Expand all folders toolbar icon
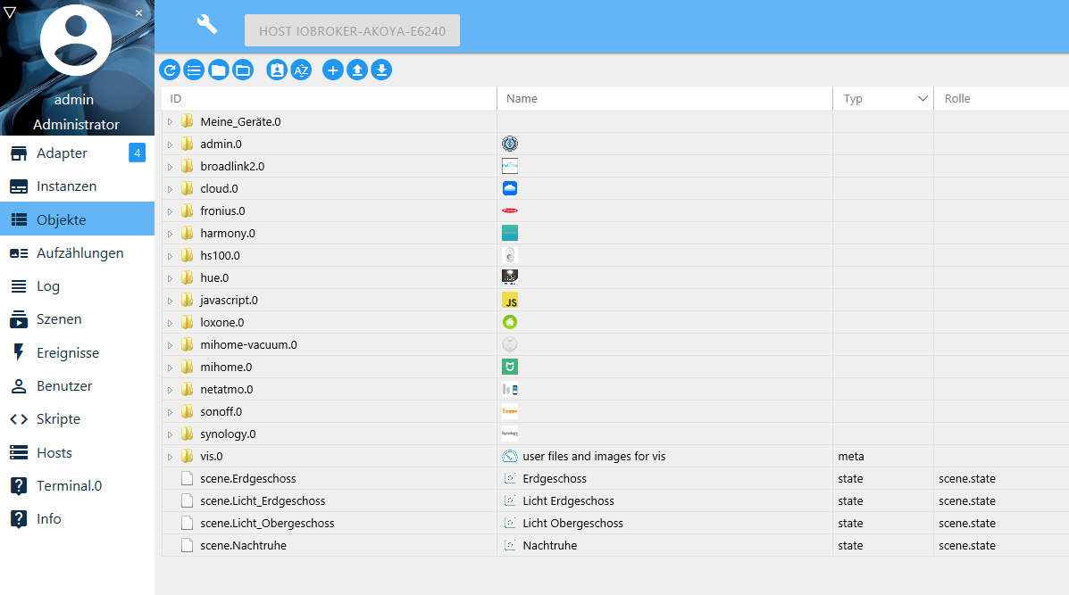Image resolution: width=1069 pixels, height=595 pixels. 243,70
